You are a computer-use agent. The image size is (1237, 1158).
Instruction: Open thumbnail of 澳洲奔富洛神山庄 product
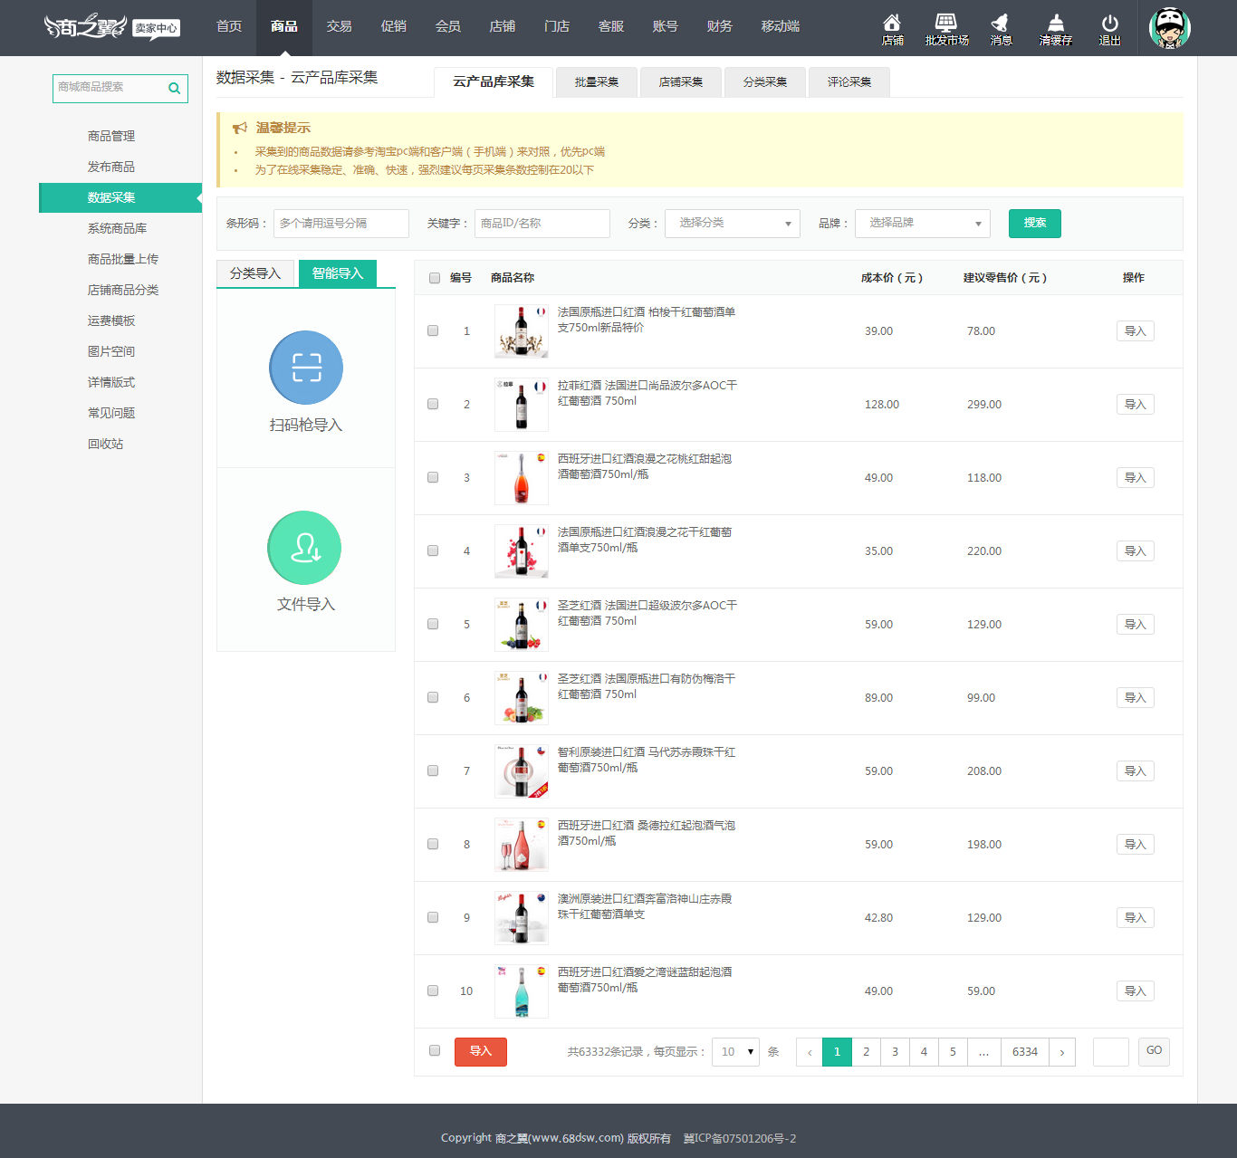point(522,918)
